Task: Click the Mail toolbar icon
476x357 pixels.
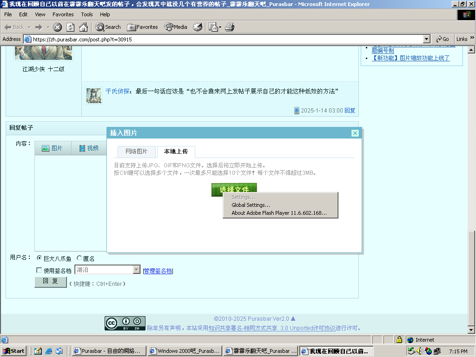Action: coord(213,27)
